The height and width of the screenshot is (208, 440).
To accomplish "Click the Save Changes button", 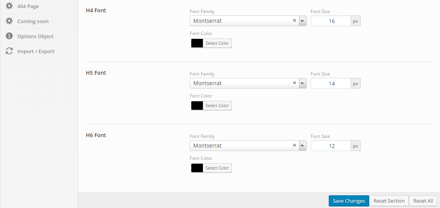I will (x=349, y=201).
